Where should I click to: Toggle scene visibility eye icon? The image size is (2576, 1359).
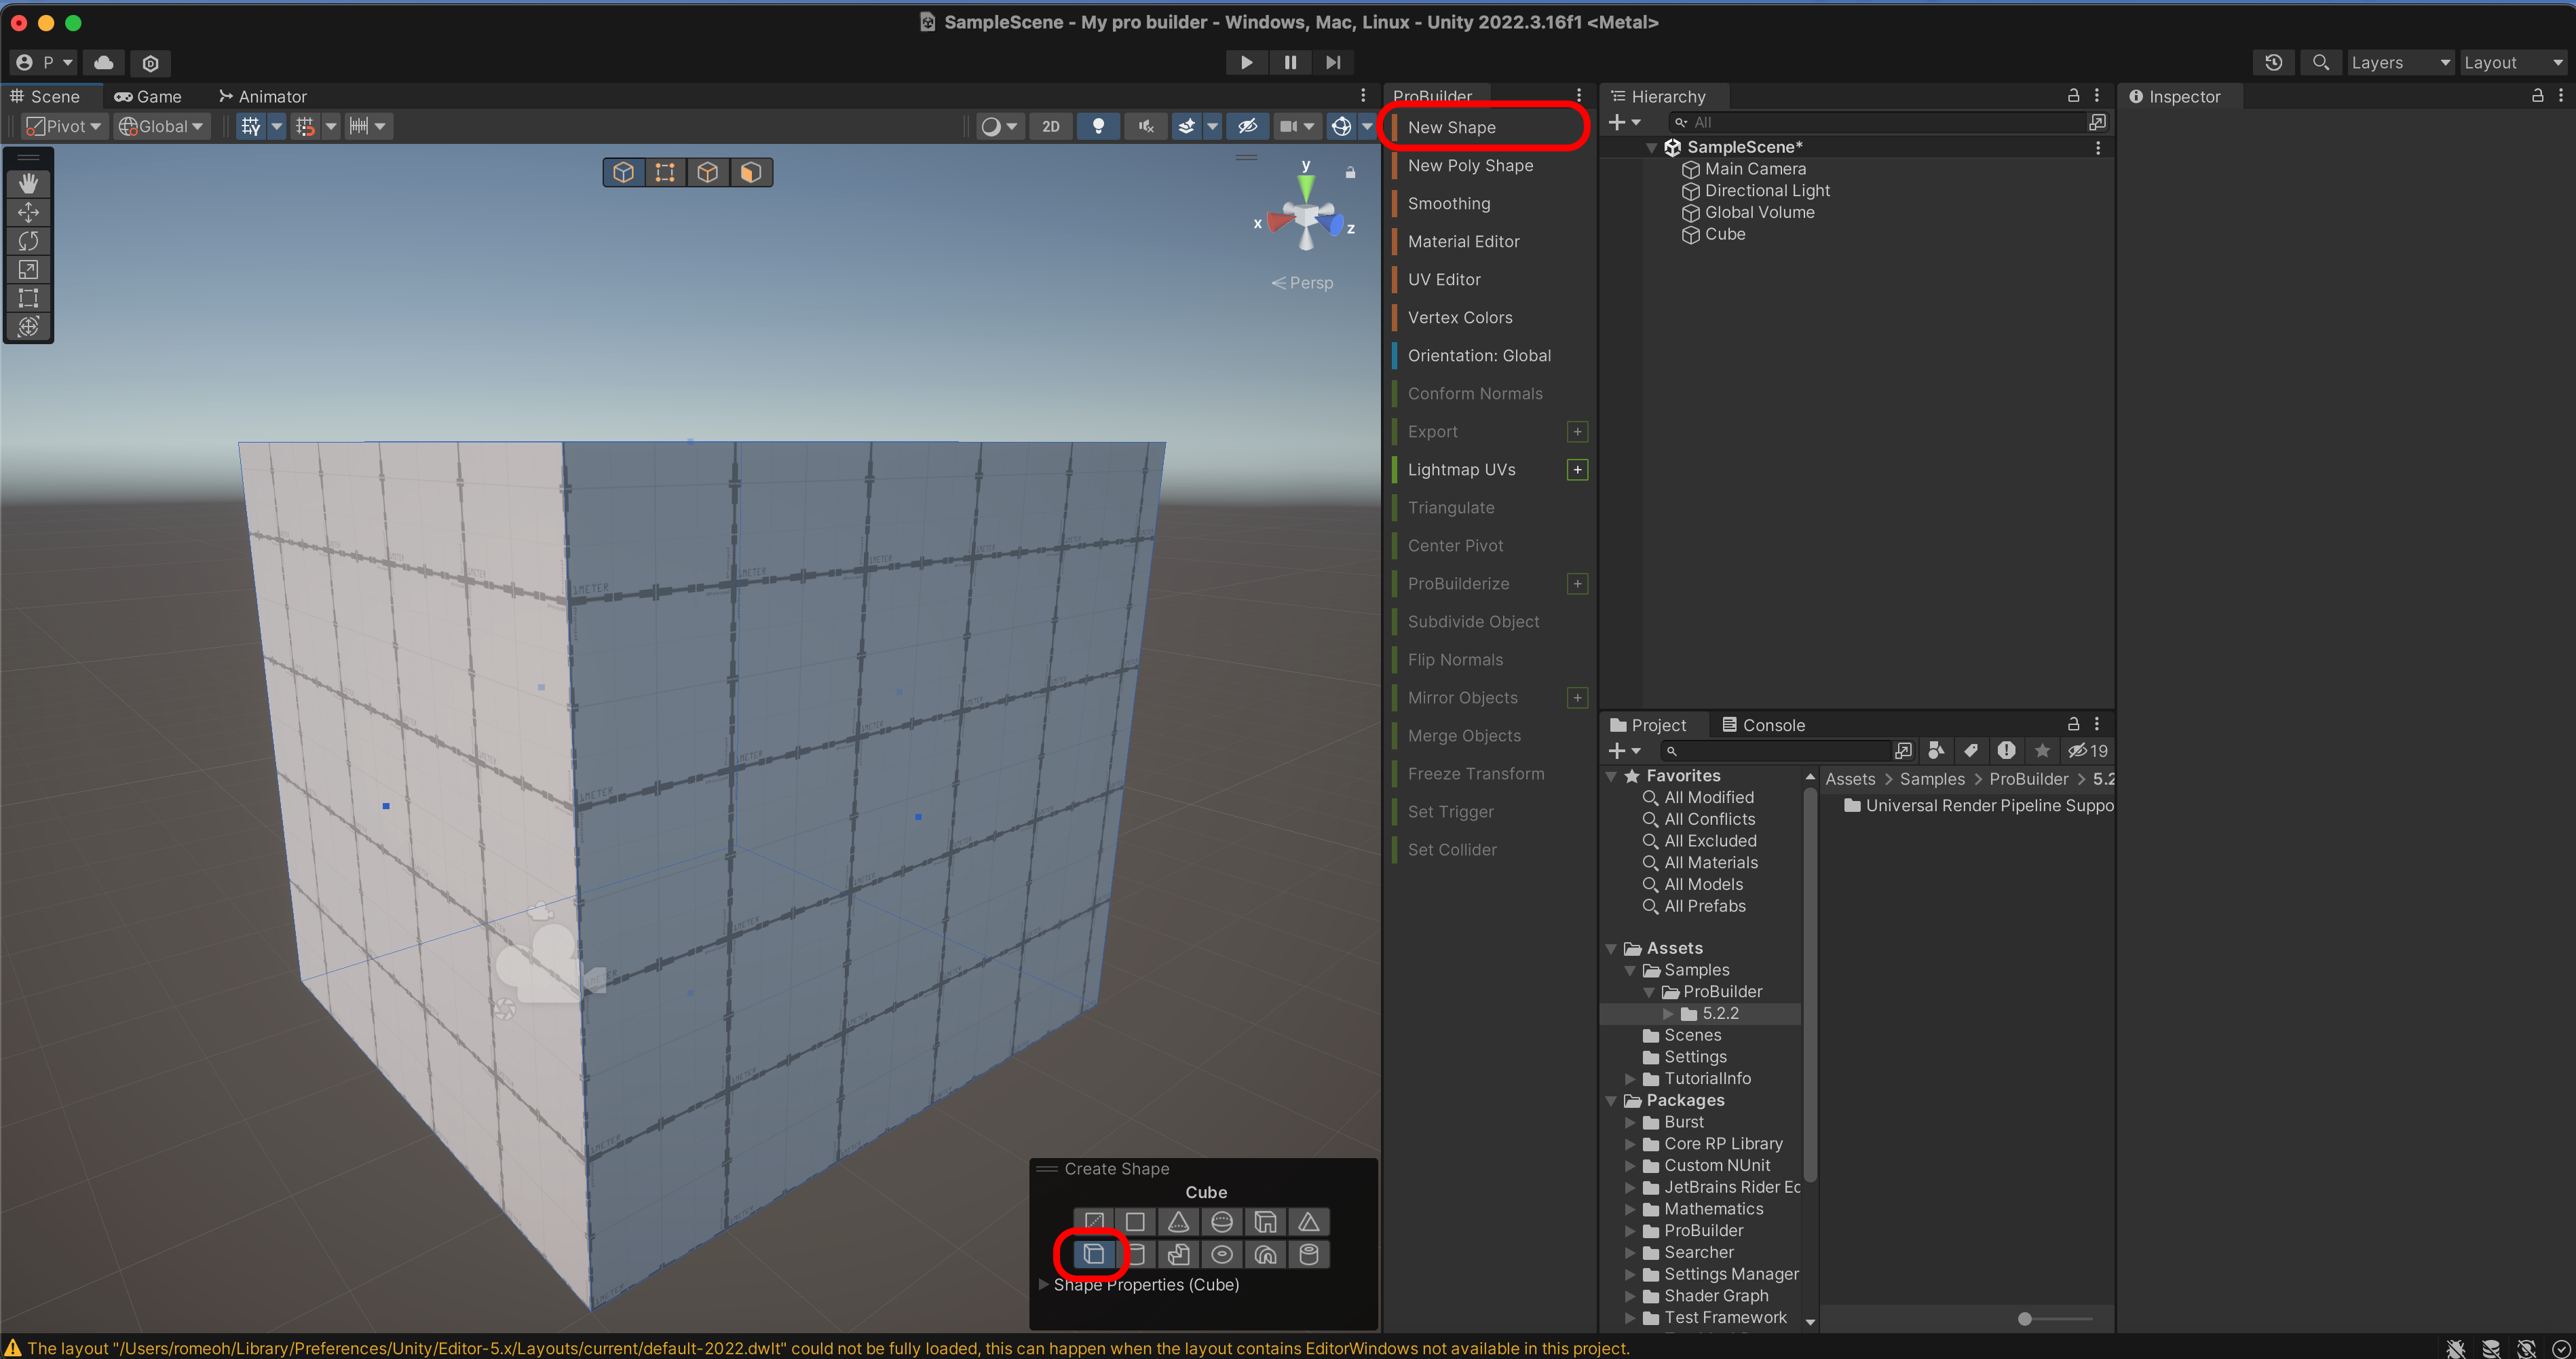pyautogui.click(x=1247, y=126)
